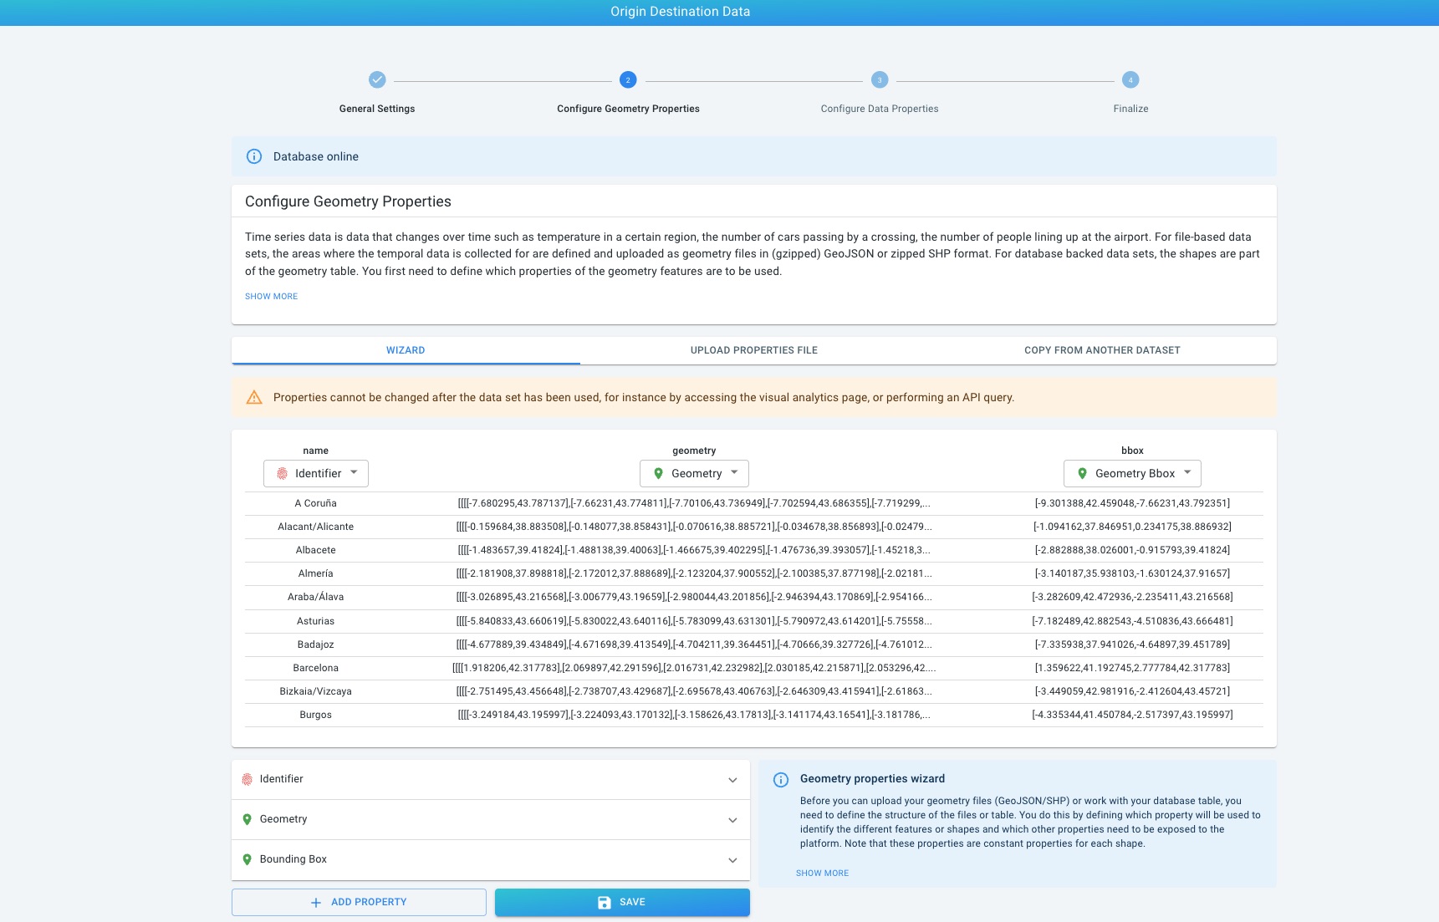Click the info icon in Geometry properties wizard

(781, 780)
